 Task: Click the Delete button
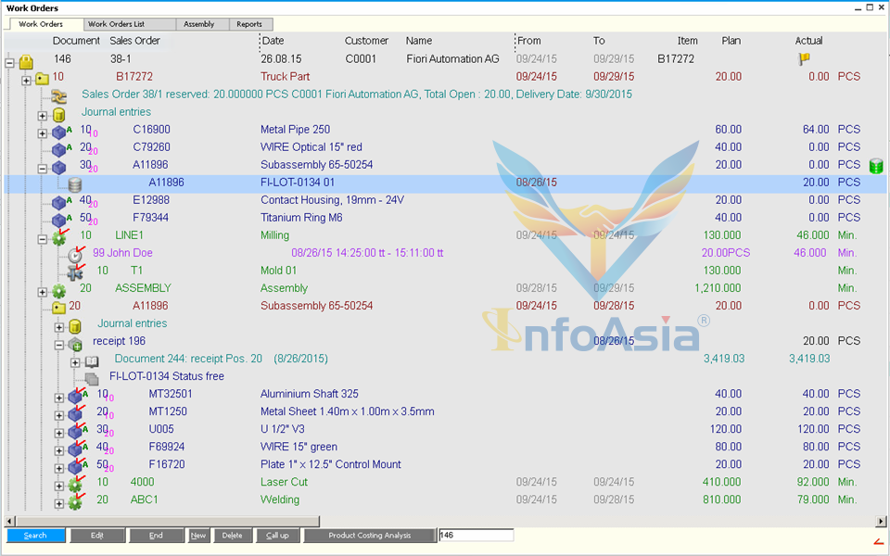233,535
